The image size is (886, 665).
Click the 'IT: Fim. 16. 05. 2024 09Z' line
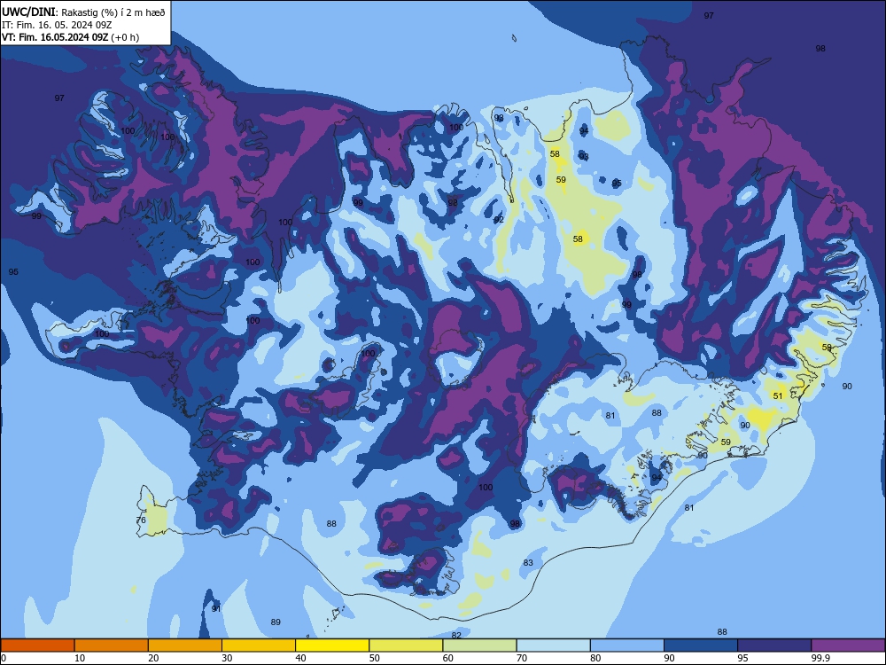point(57,25)
